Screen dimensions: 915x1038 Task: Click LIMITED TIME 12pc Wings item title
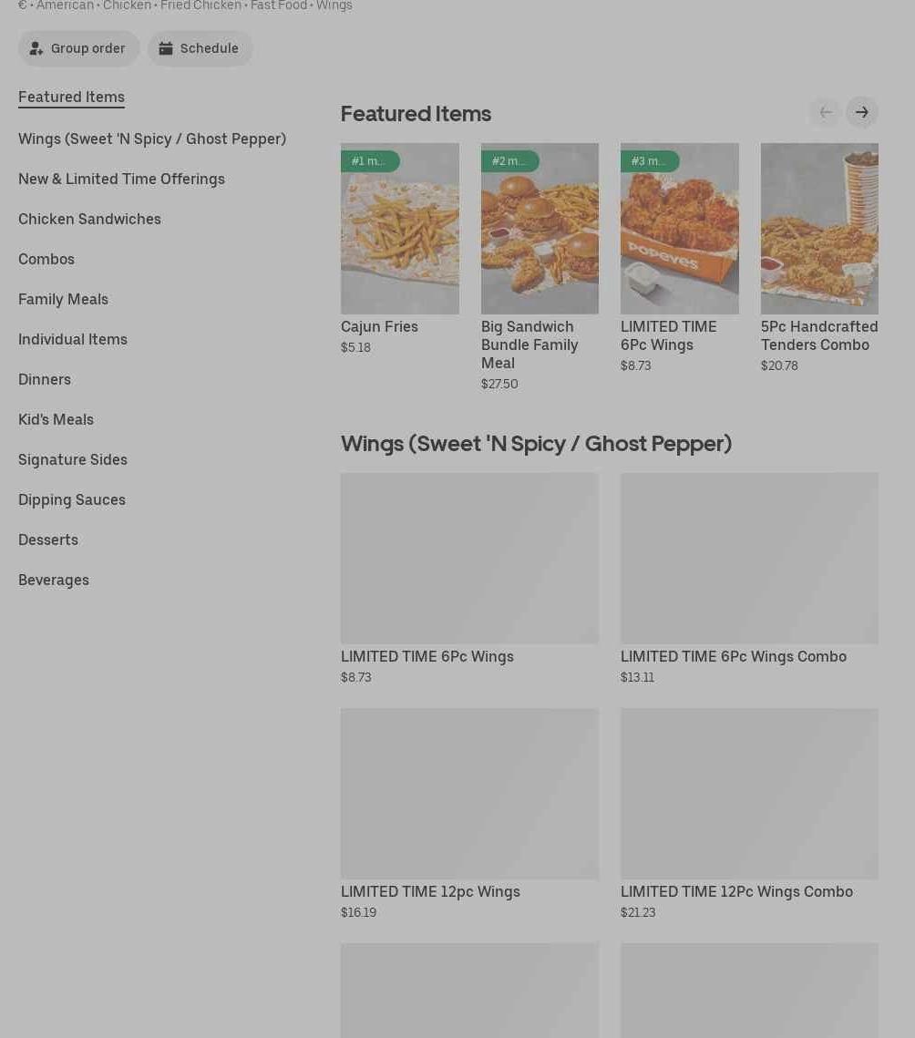pyautogui.click(x=430, y=891)
